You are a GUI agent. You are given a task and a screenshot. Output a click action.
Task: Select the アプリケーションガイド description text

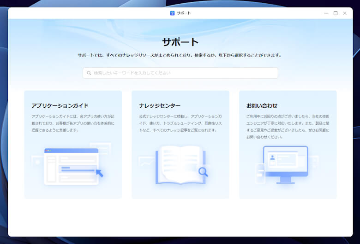[x=72, y=123]
